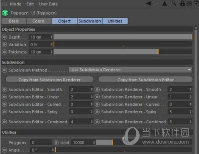Toggle the Angle animation dot
Viewport: 199px width, 154px height.
(x=5, y=150)
